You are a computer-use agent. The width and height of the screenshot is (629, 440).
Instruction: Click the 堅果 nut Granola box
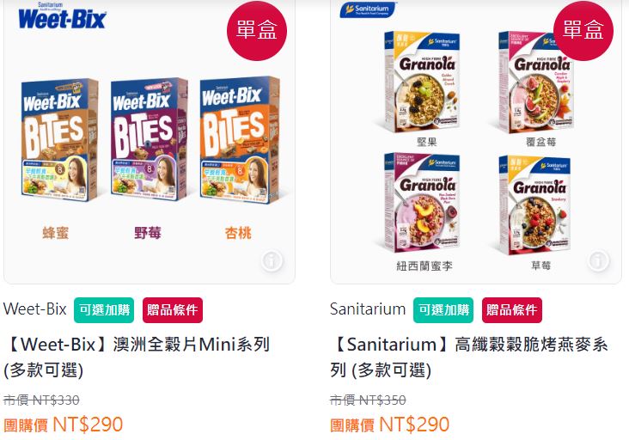click(422, 82)
